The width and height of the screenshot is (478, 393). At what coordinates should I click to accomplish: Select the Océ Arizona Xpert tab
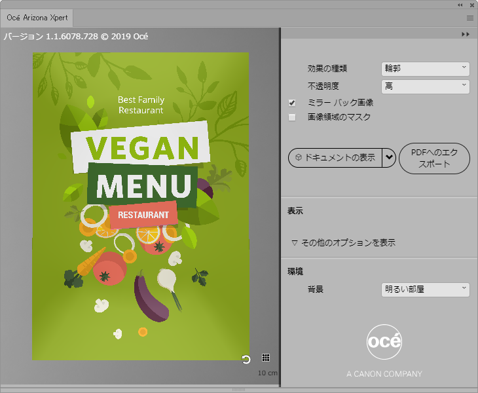point(37,18)
